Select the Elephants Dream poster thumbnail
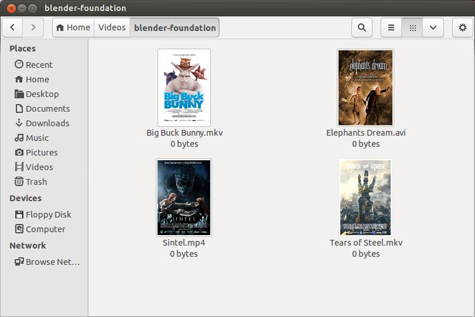The image size is (475, 317). (x=365, y=87)
